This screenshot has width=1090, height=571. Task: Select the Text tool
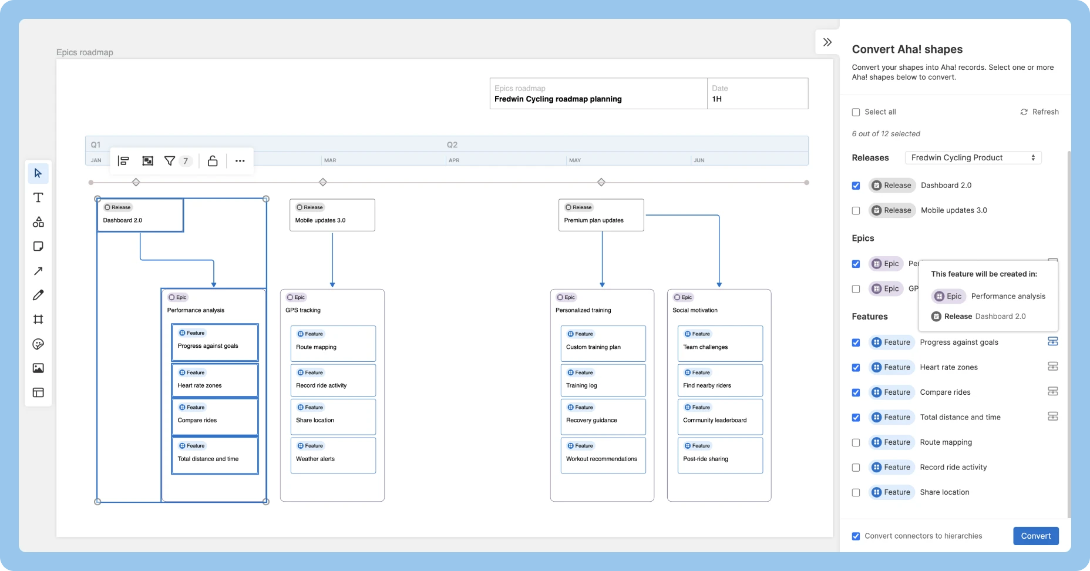[x=38, y=197]
